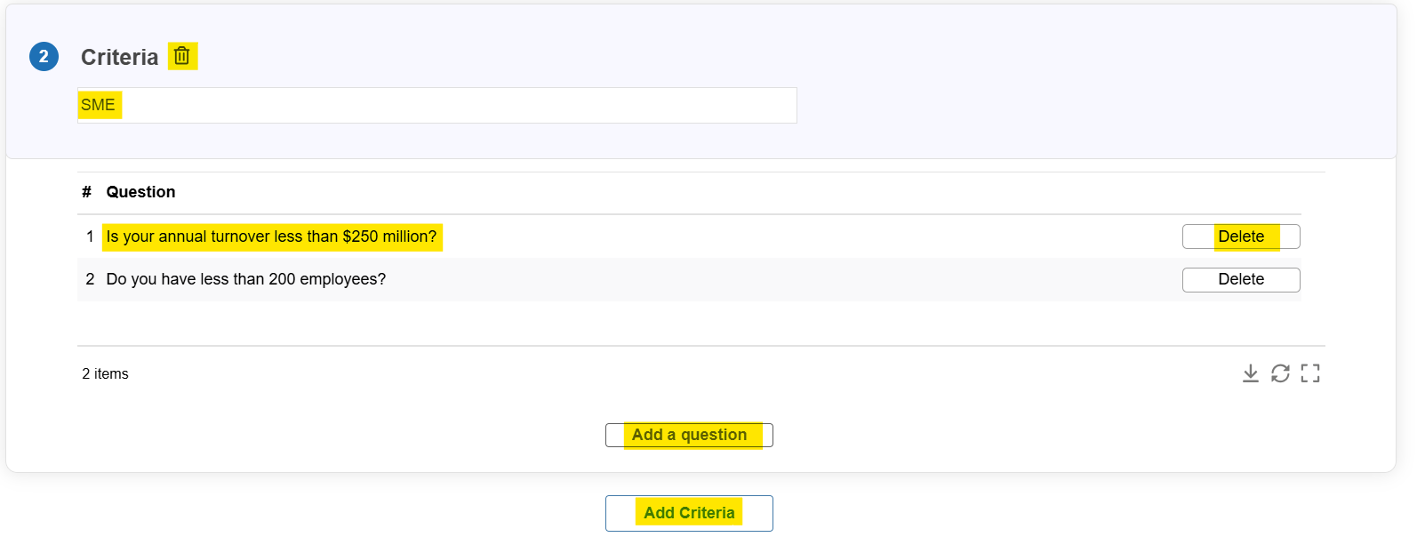
Task: Focus the SME criteria name field
Action: [436, 105]
